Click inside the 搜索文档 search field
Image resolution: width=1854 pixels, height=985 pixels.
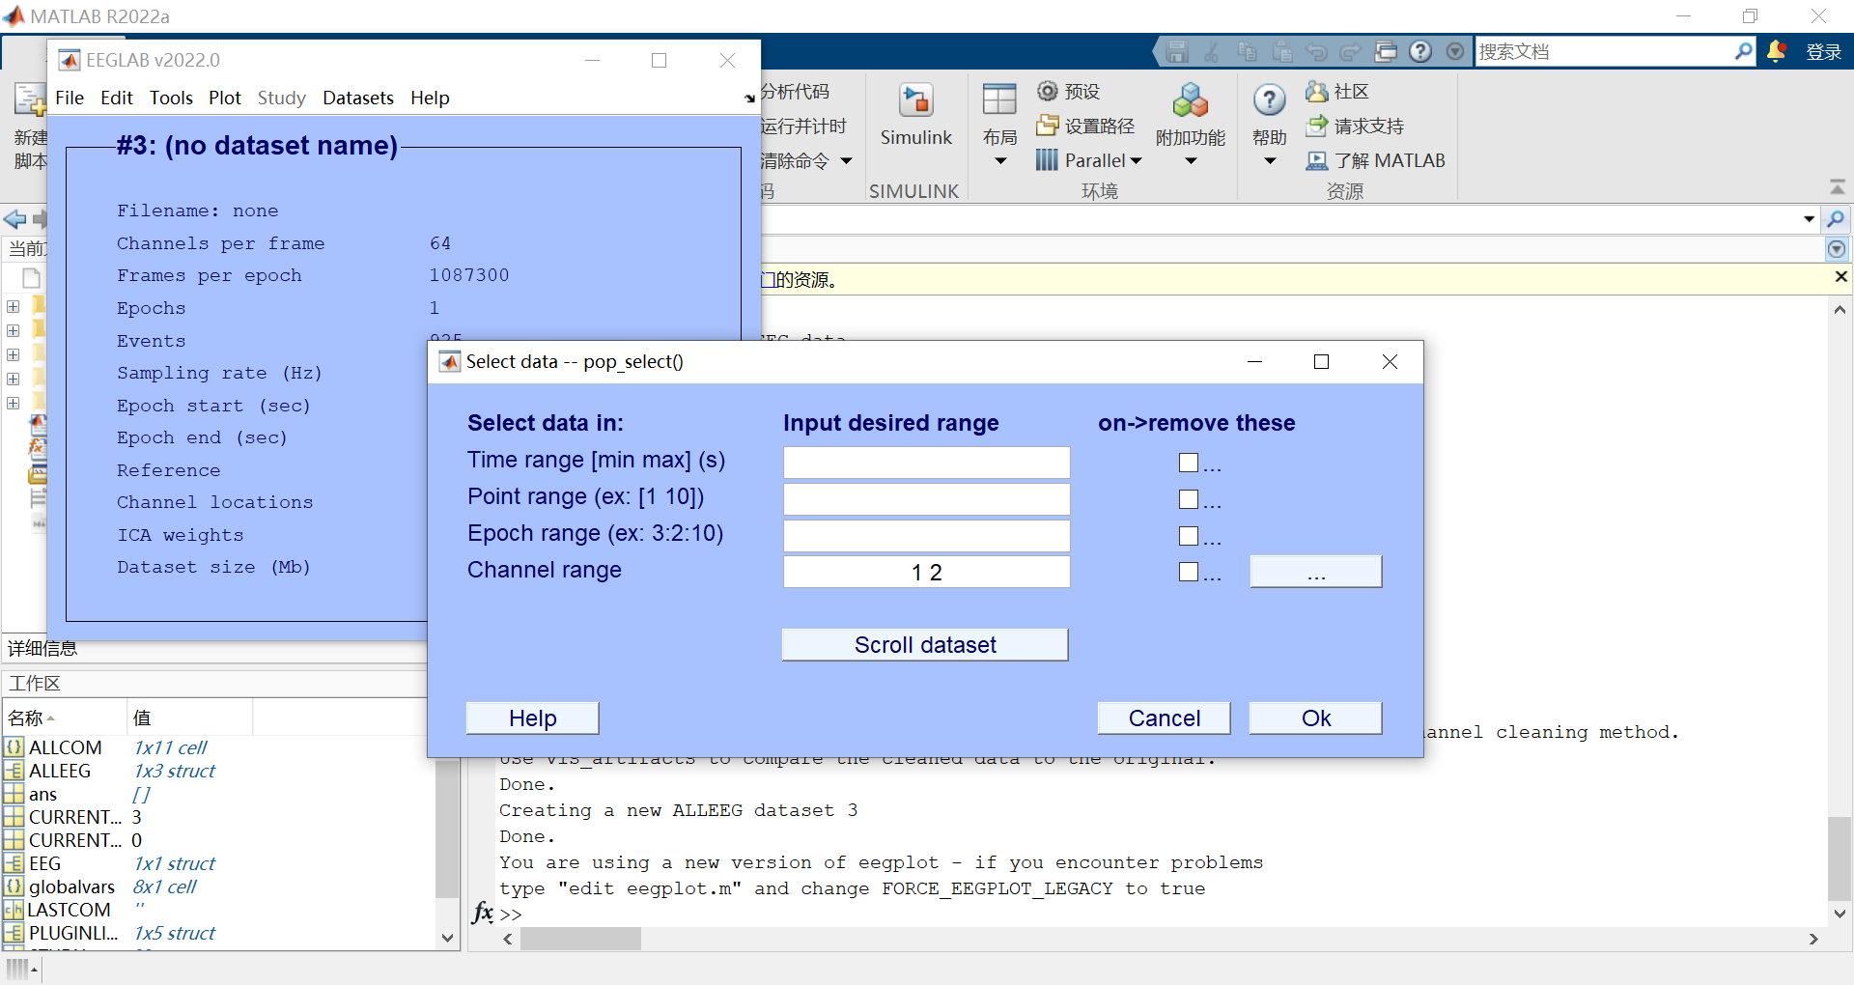pyautogui.click(x=1604, y=51)
